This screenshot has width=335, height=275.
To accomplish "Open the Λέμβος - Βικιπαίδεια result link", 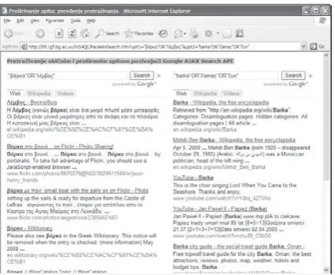I will click(32, 103).
